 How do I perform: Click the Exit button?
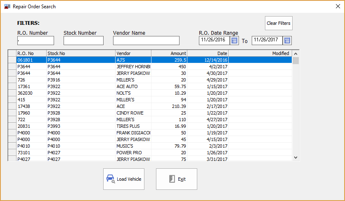tap(176, 179)
